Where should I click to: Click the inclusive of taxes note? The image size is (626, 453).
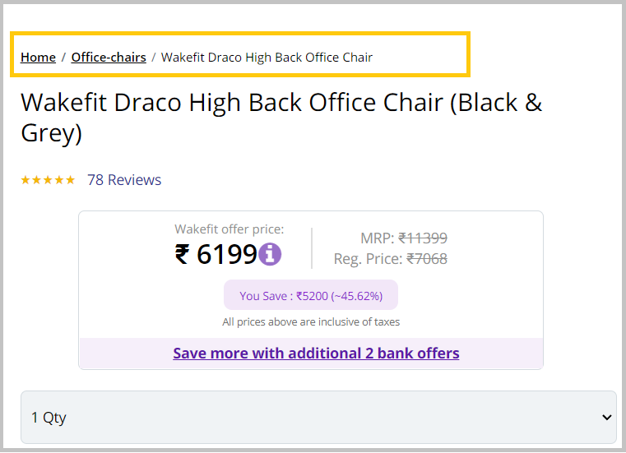pyautogui.click(x=311, y=322)
